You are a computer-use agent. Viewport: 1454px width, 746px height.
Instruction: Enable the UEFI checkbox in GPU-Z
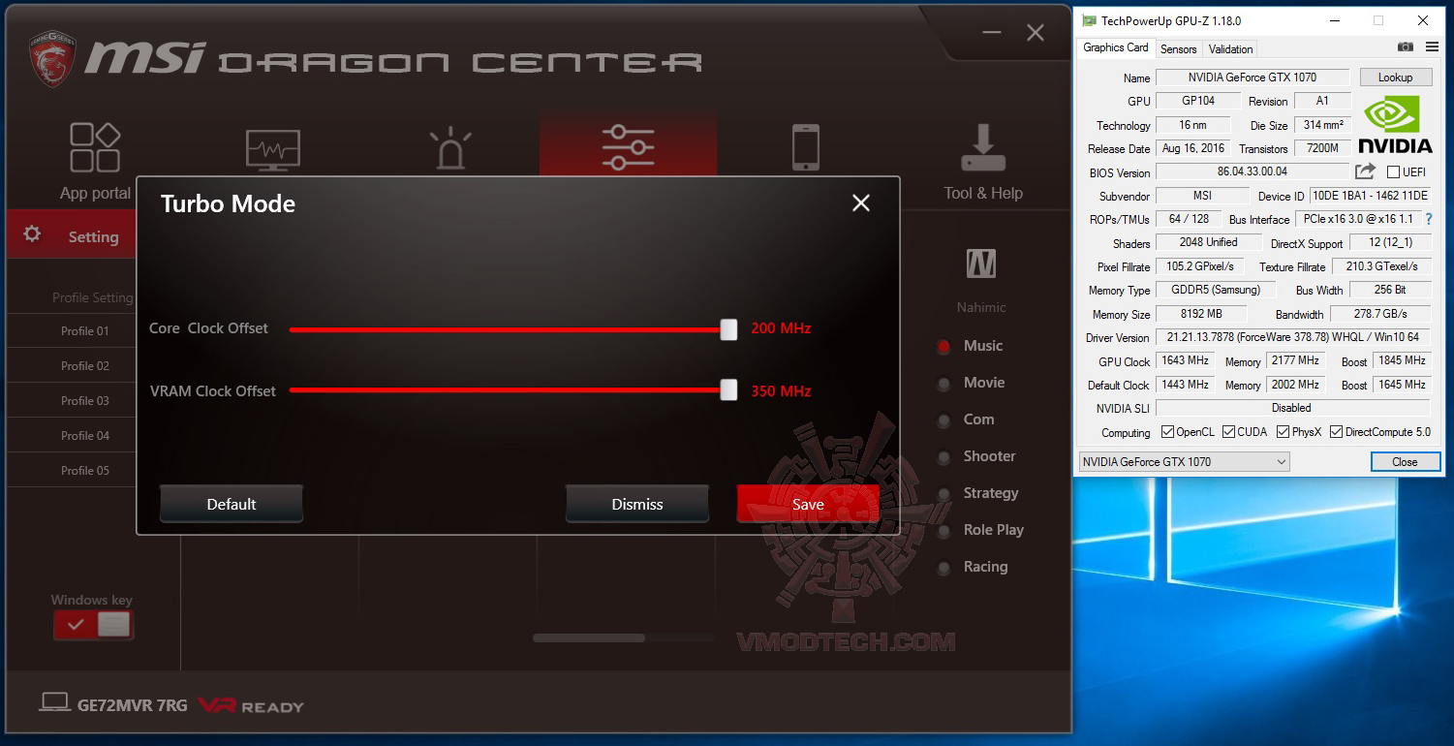tap(1392, 171)
